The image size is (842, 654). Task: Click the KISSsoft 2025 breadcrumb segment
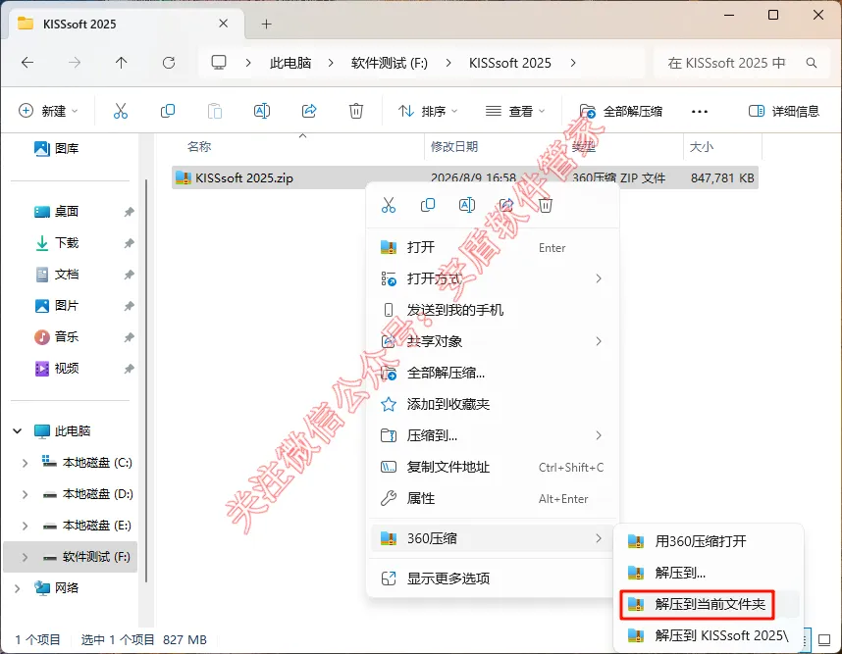tap(510, 63)
